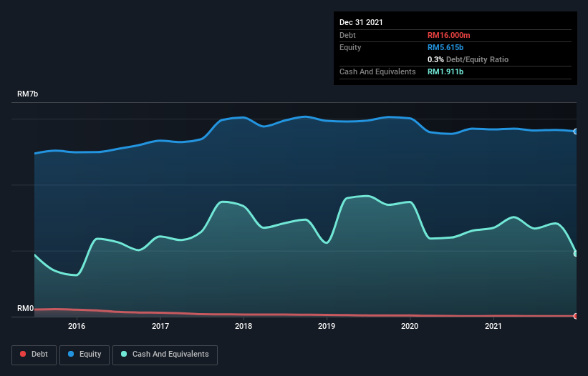Screen dimensions: 588x376
Task: Click the blue Equity legend dot
Action: (71, 354)
